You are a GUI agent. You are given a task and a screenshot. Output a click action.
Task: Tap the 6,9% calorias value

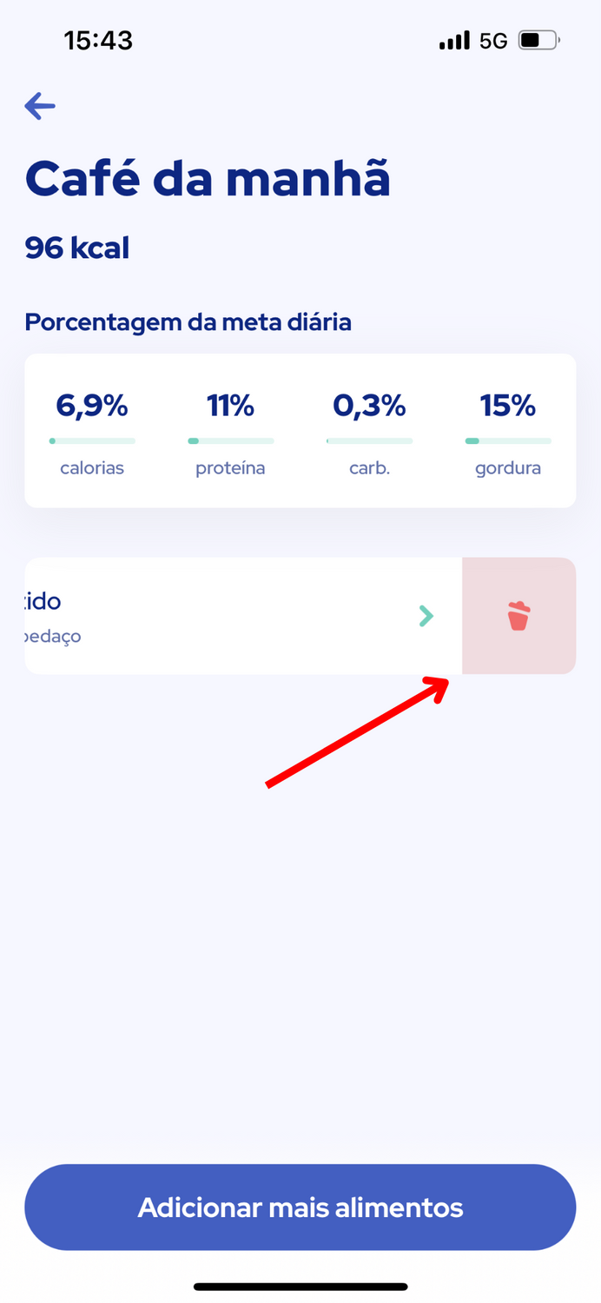pos(92,406)
